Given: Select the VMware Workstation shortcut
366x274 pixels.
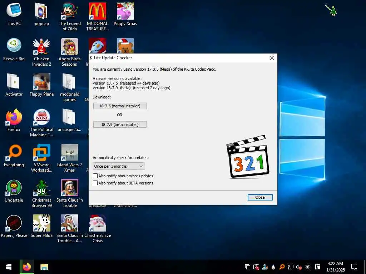Looking at the screenshot, I should (x=41, y=158).
